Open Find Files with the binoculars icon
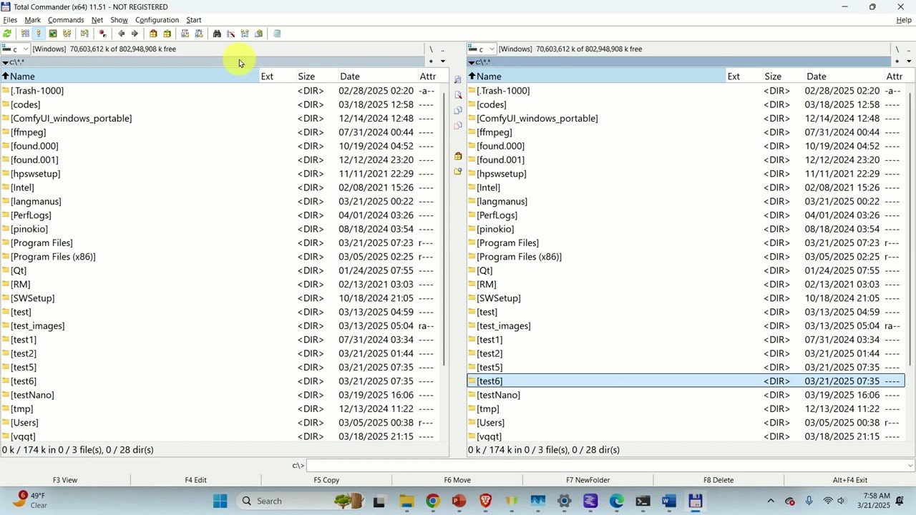This screenshot has height=515, width=916. (x=217, y=34)
